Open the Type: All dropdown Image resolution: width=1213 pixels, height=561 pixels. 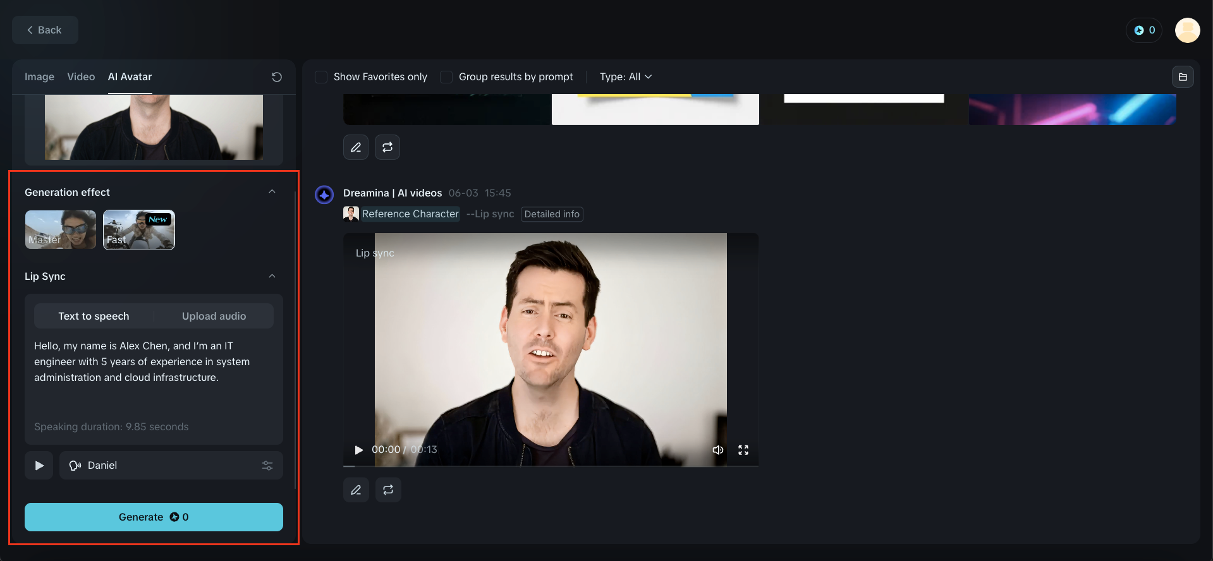tap(625, 77)
